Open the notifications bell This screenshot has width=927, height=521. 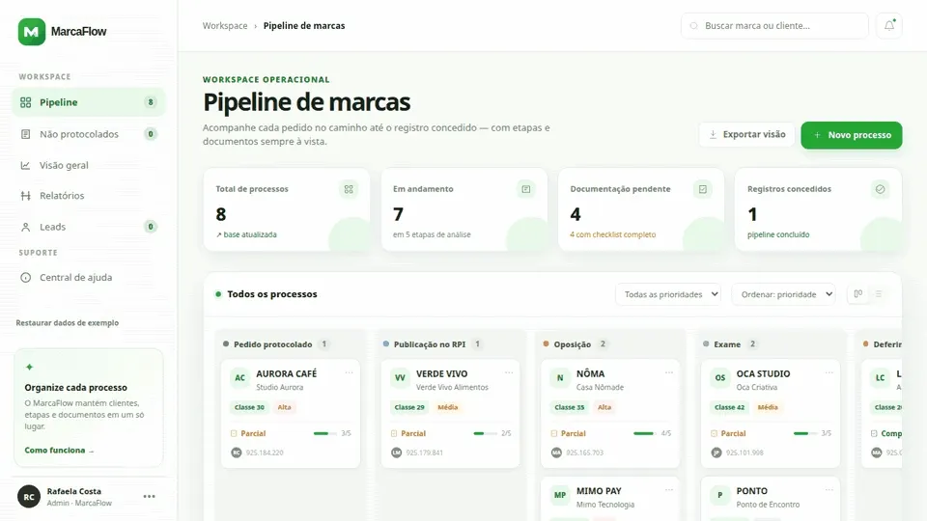click(x=889, y=25)
